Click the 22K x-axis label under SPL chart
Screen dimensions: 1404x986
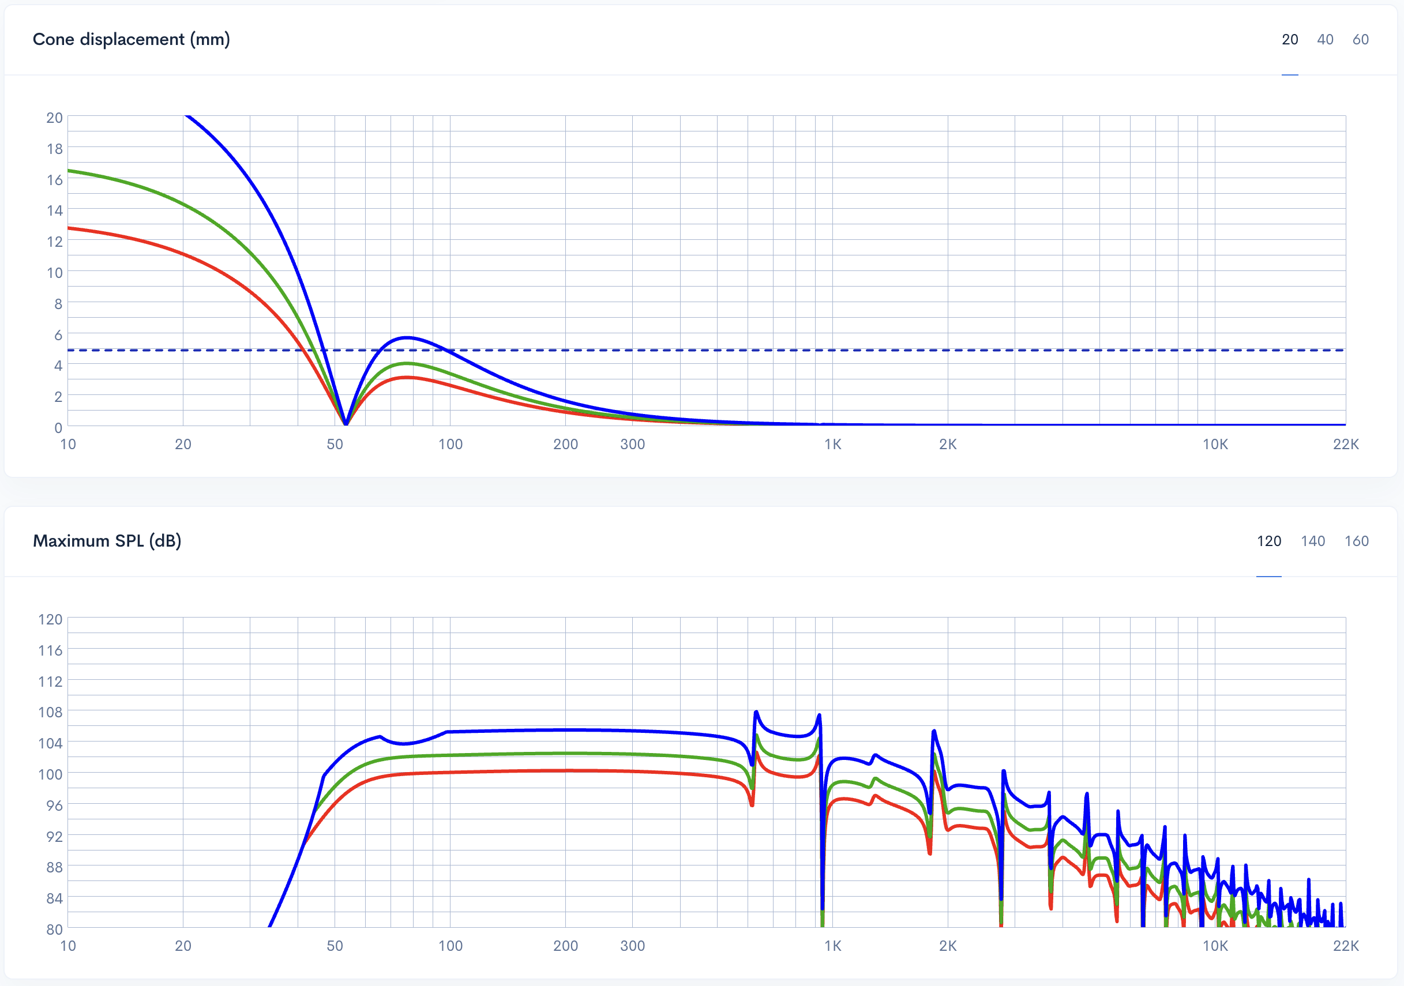tap(1345, 946)
